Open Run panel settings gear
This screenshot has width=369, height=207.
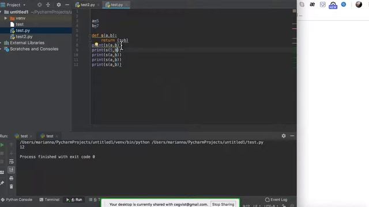point(284,136)
